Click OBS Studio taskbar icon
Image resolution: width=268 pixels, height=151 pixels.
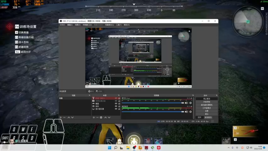click(x=134, y=148)
